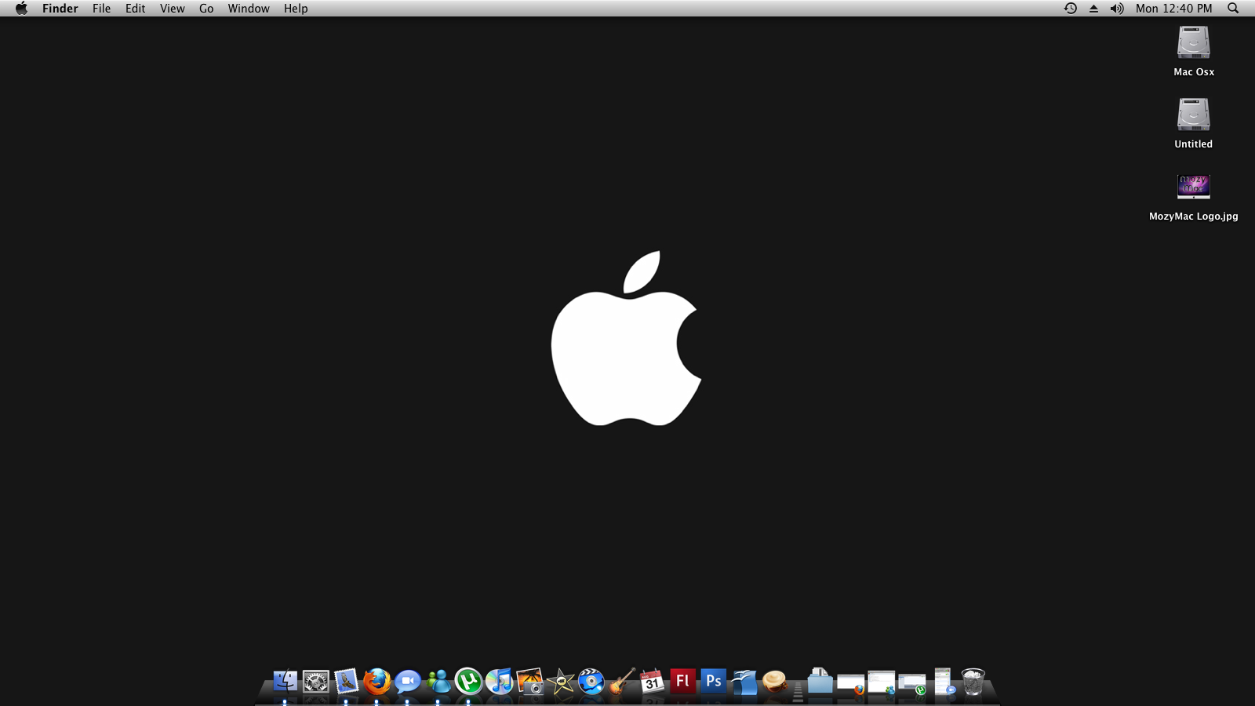Open the Finder application menu
This screenshot has width=1255, height=706.
tap(60, 9)
